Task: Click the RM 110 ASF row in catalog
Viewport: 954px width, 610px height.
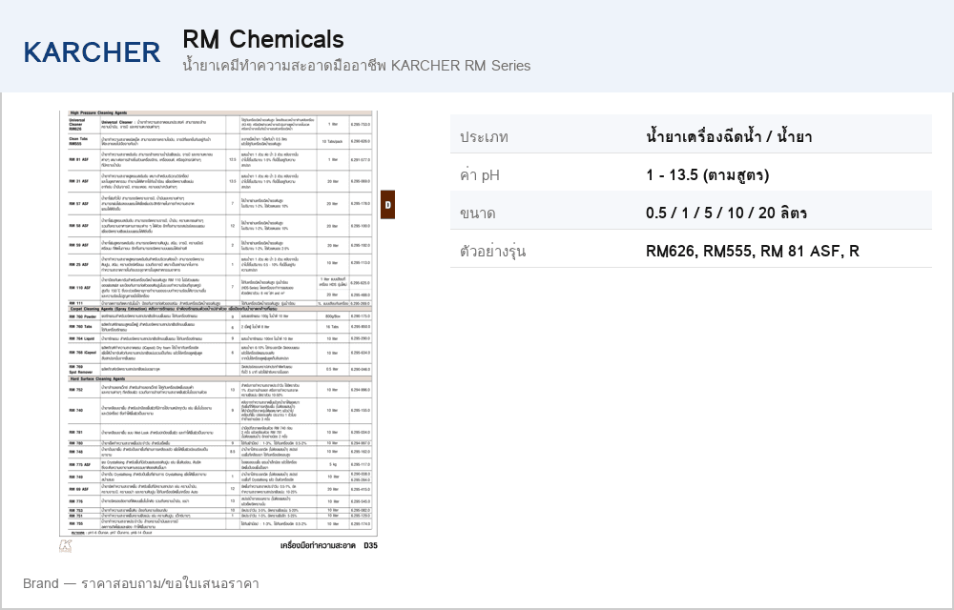Action: click(219, 288)
